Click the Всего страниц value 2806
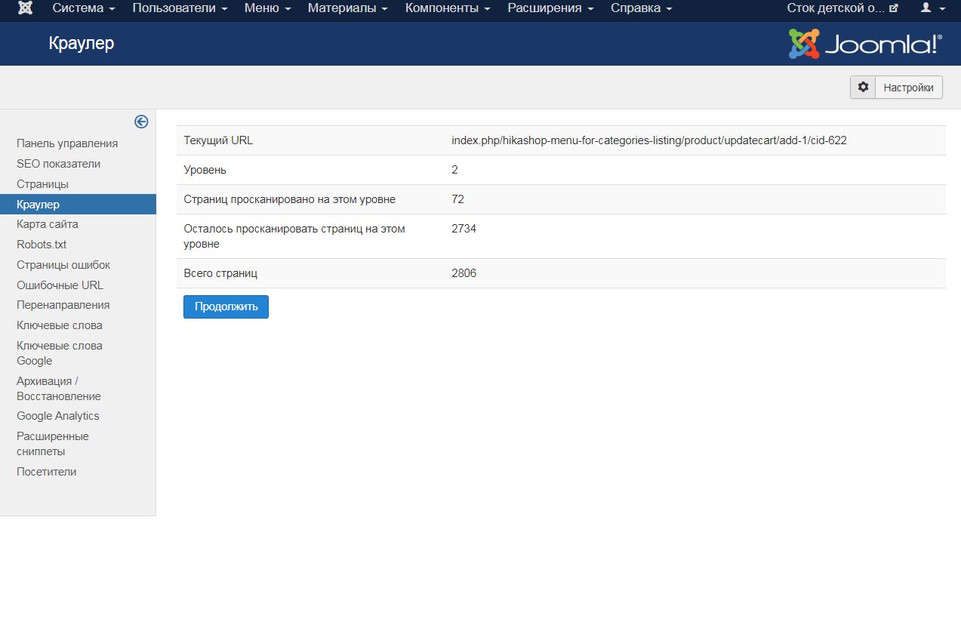This screenshot has height=619, width=961. 464,273
